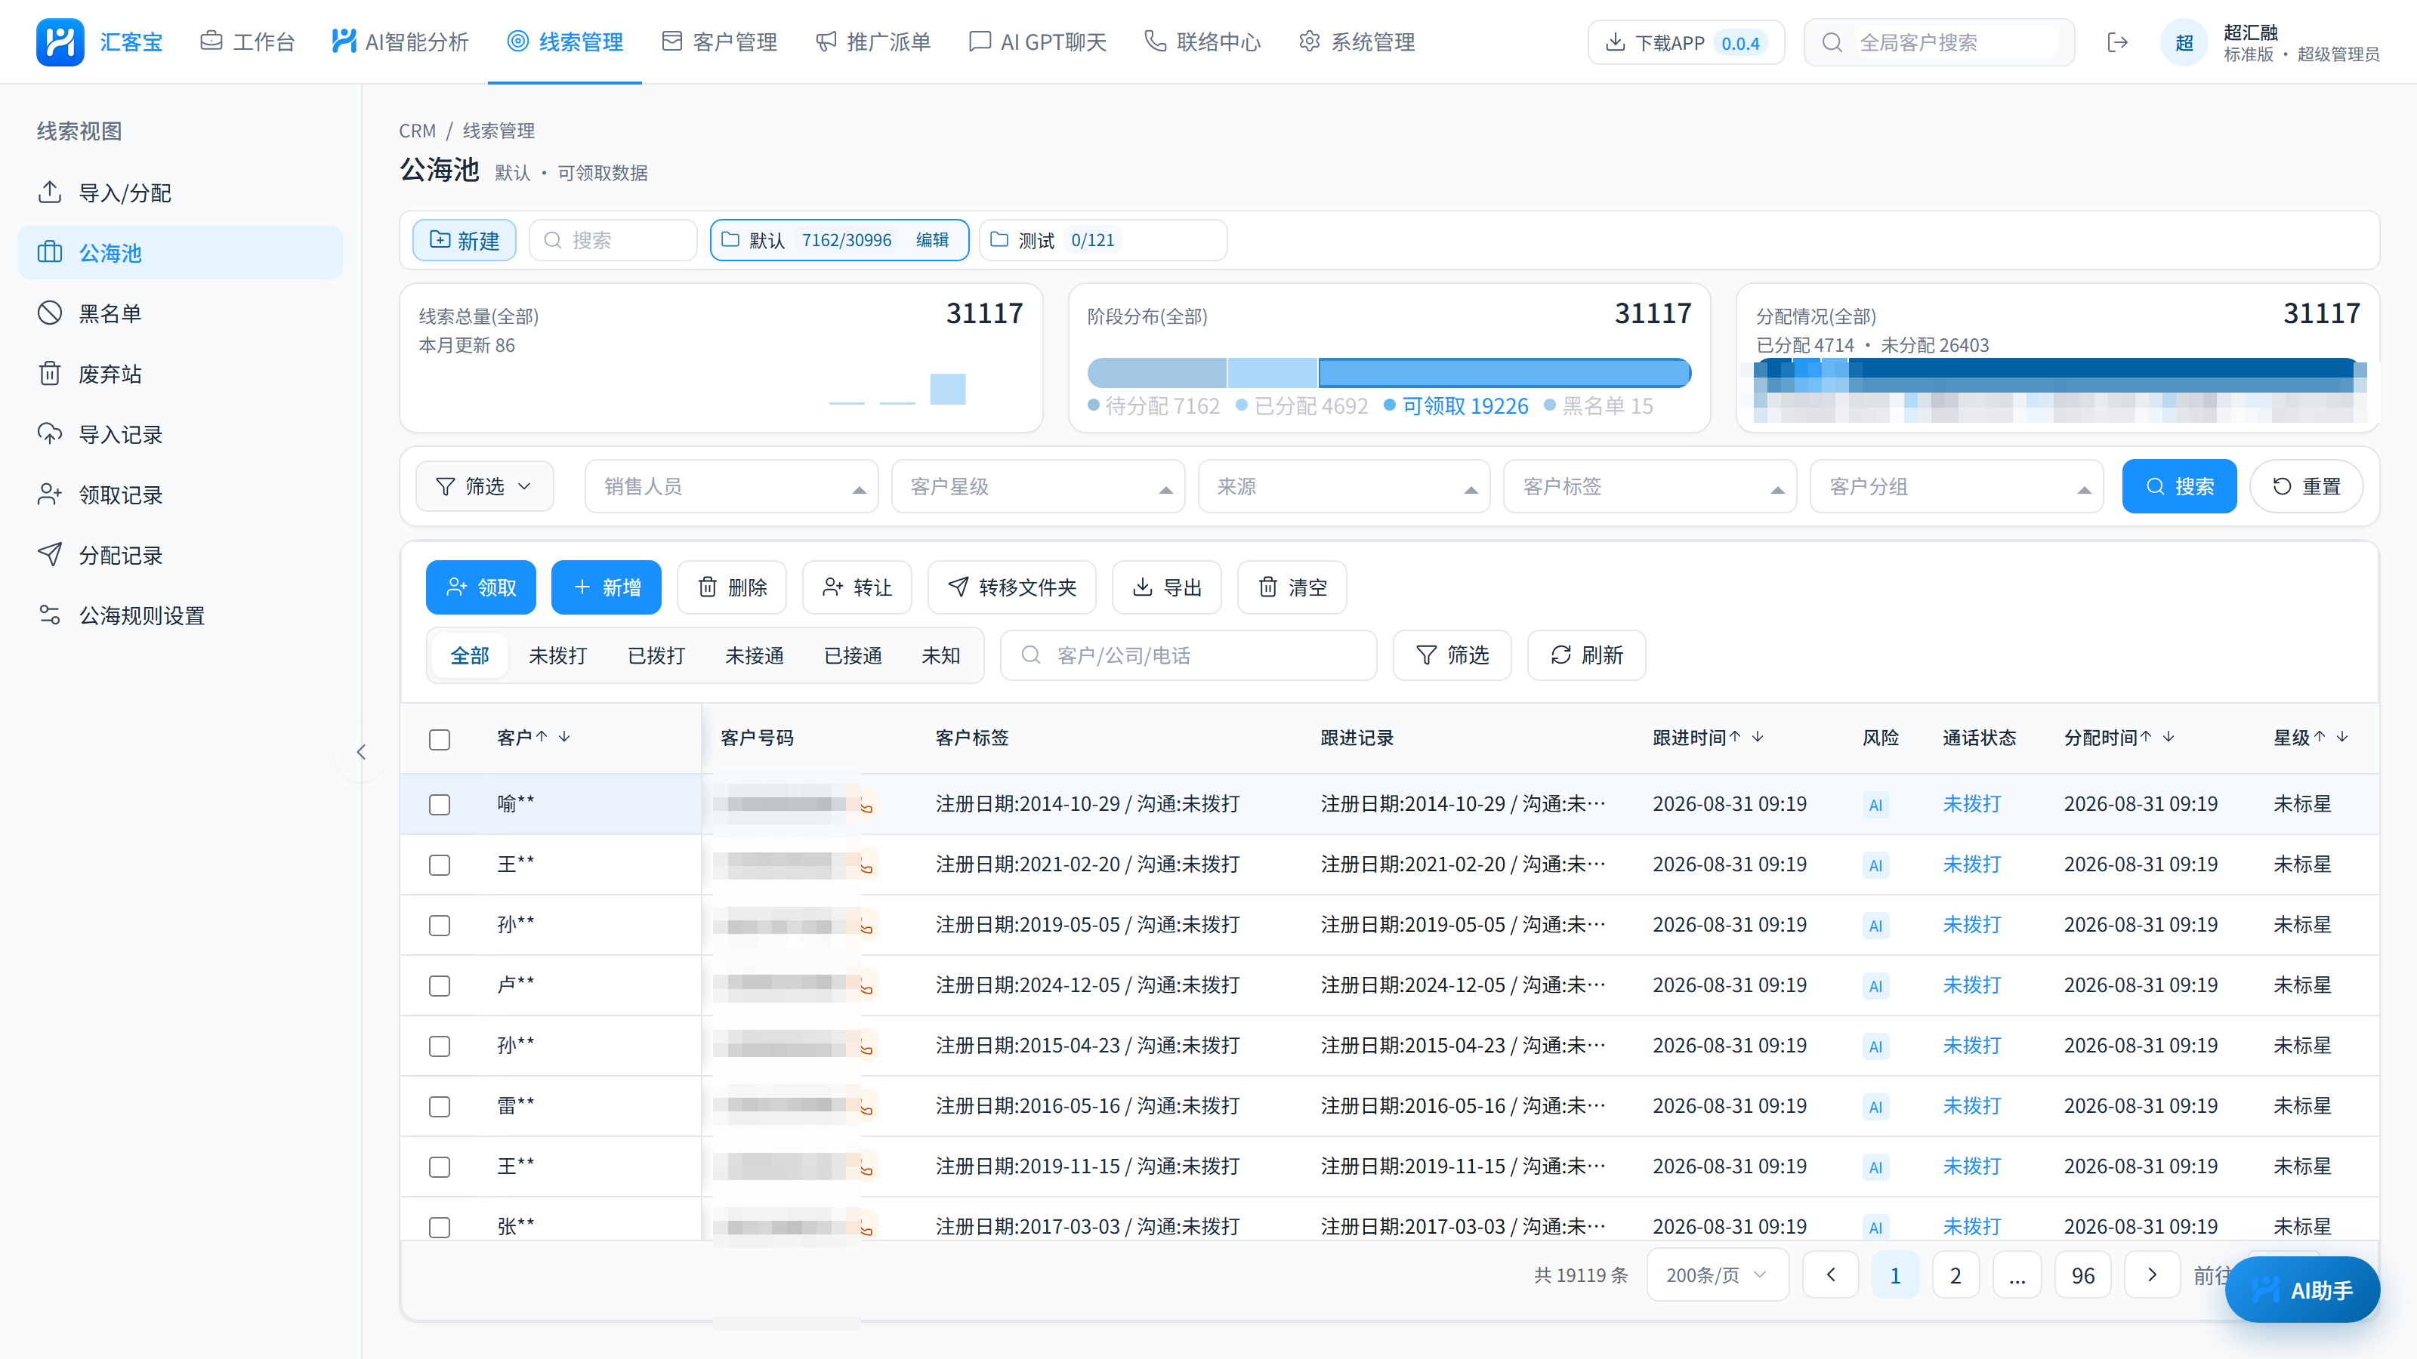Click the phone call icon in the 喻** row
The width and height of the screenshot is (2417, 1359).
click(x=866, y=805)
